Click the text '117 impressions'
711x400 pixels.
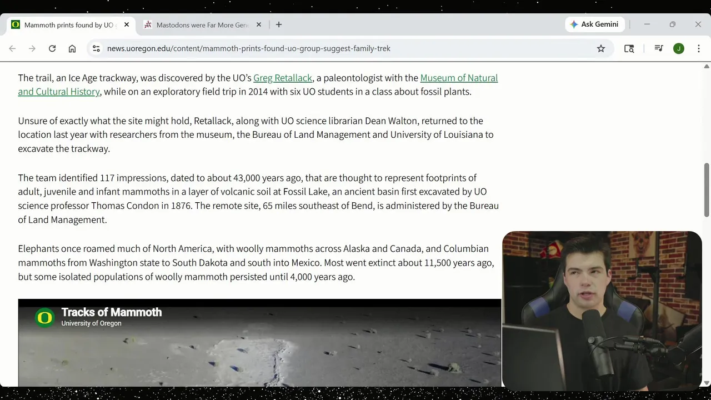[133, 178]
